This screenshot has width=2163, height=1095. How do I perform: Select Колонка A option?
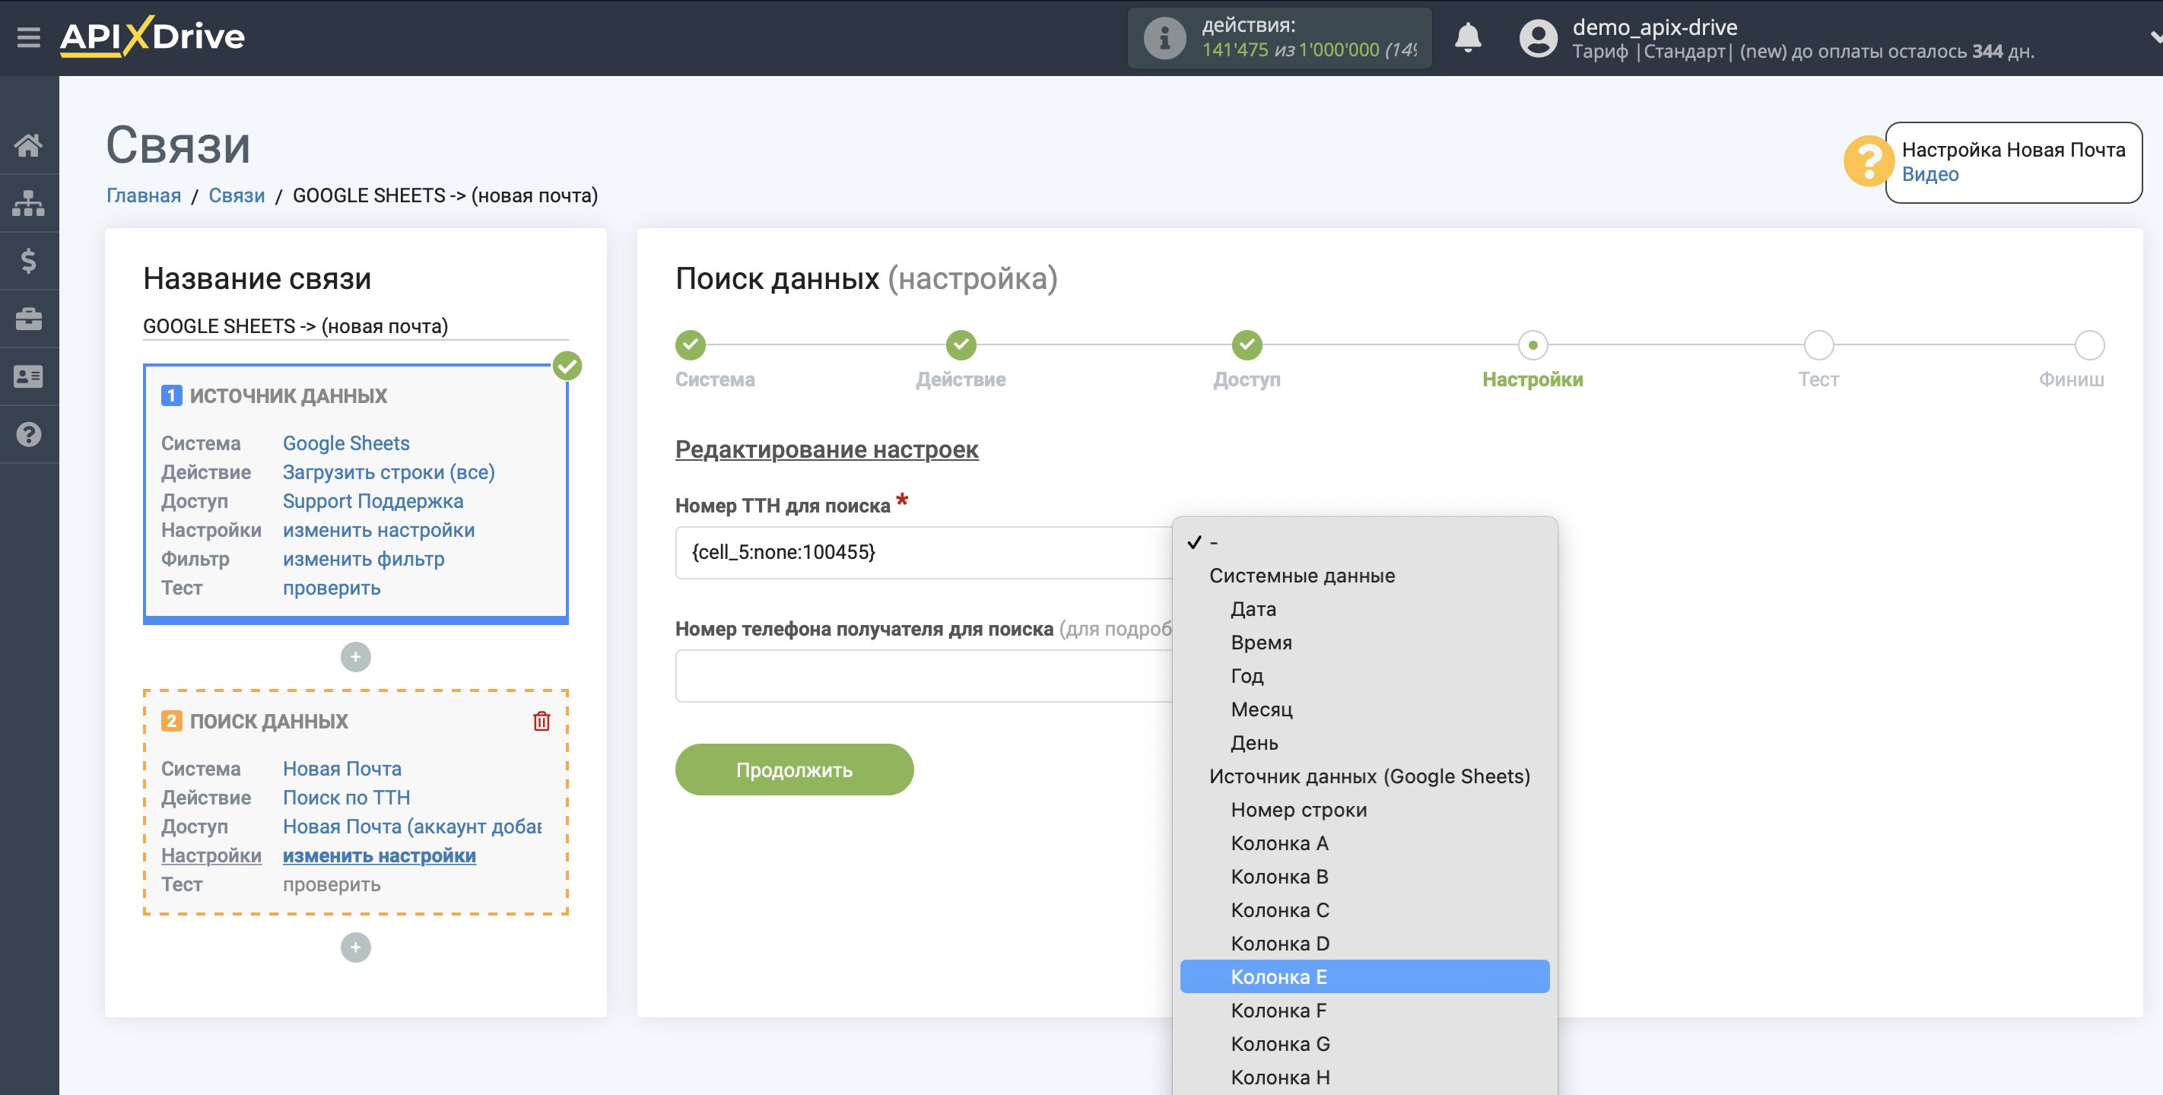1364,844
